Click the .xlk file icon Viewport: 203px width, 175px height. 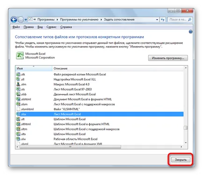(18, 74)
